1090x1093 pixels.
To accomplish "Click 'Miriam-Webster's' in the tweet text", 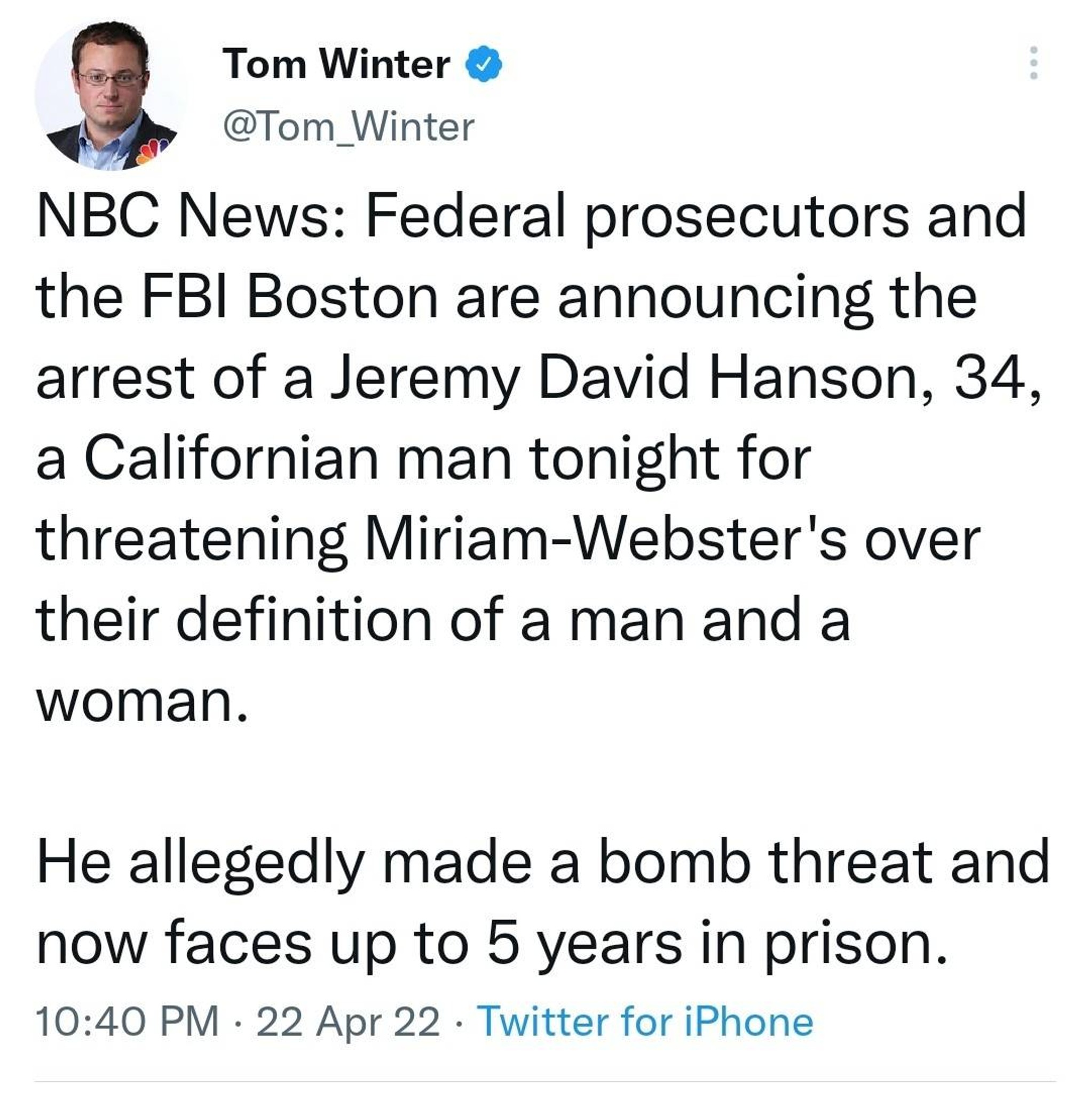I will tap(608, 540).
